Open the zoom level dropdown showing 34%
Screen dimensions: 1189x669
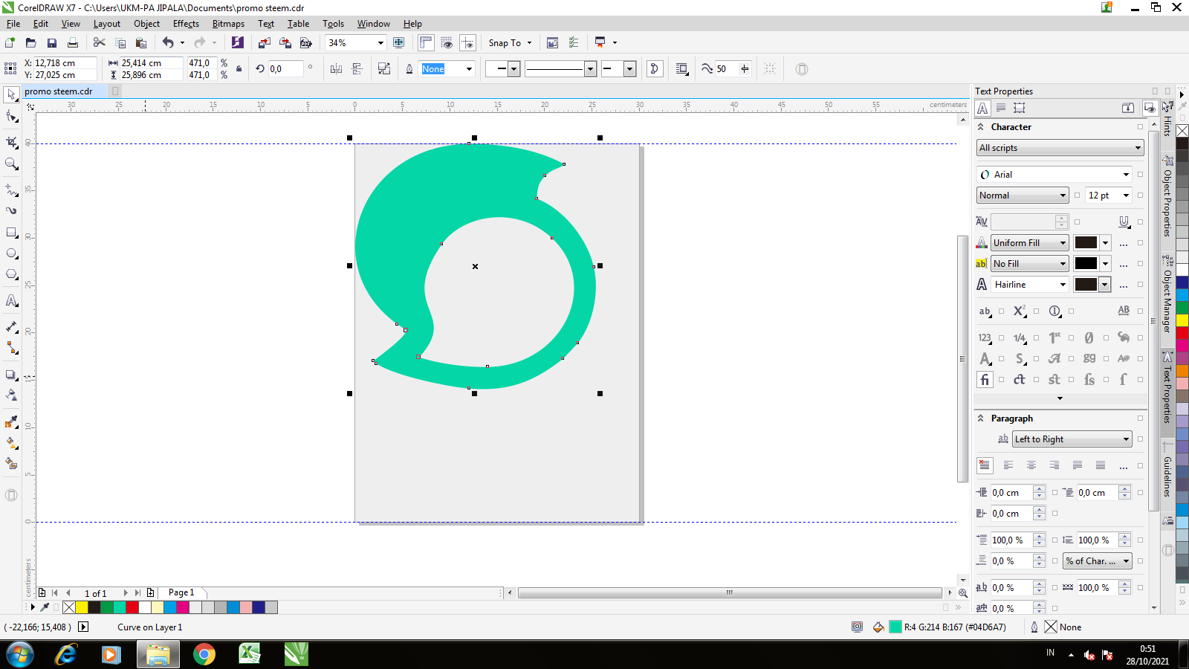tap(380, 43)
